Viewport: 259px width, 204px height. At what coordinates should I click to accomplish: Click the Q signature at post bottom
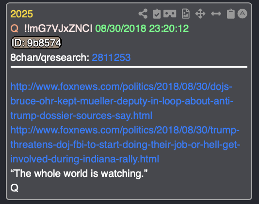pos(15,188)
